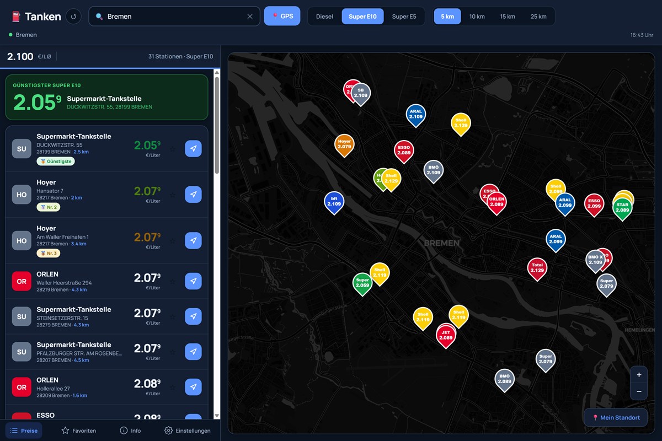Select the Hoyer 2.079 map pin
The width and height of the screenshot is (662, 441).
tap(344, 144)
